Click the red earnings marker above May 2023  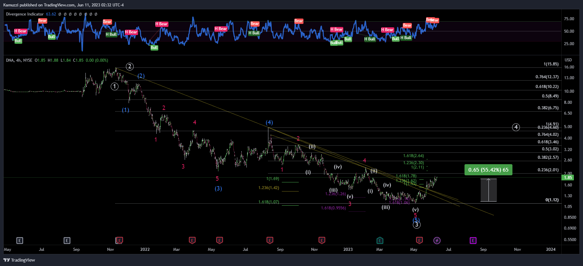419,240
